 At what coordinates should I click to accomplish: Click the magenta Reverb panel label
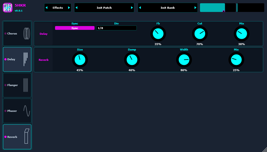pos(44,60)
